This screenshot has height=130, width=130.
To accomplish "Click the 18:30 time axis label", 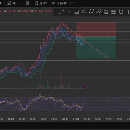I will [x=22, y=119].
